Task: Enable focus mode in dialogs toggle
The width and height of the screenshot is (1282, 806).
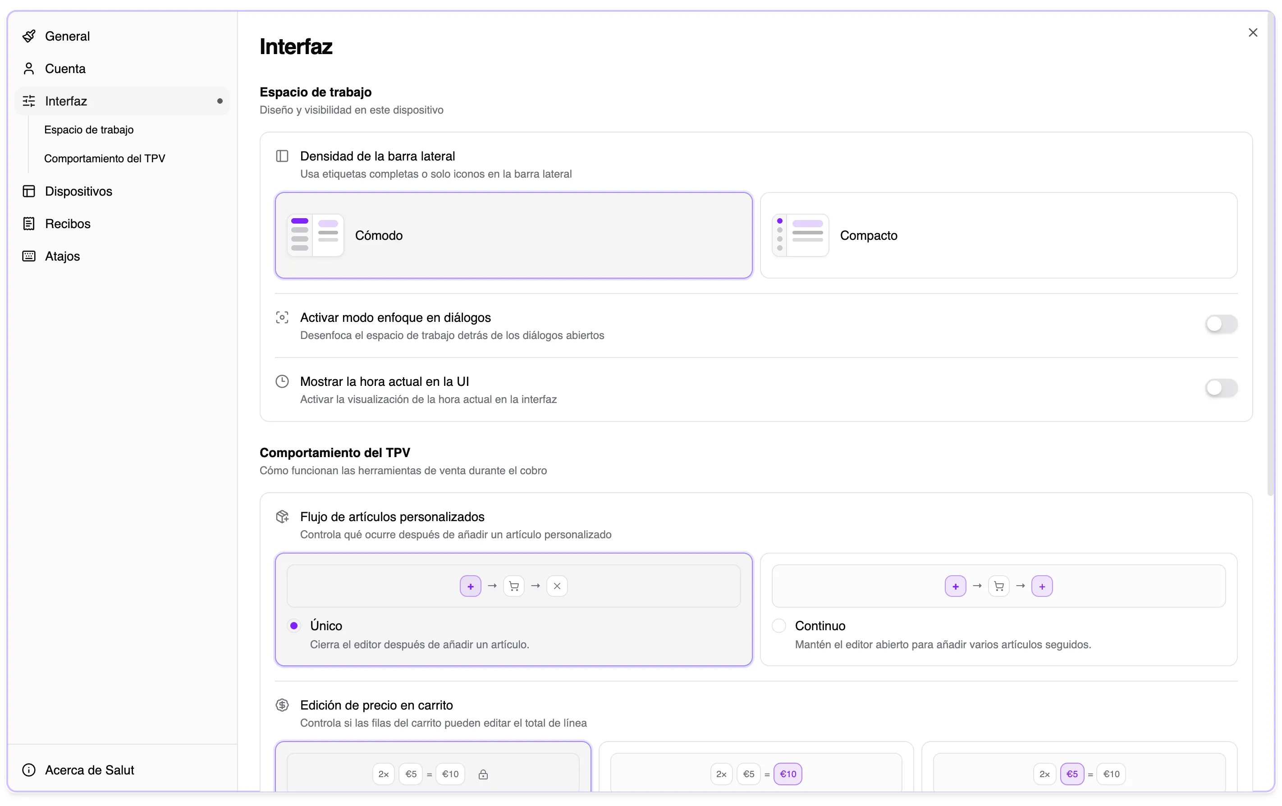Action: 1221,324
